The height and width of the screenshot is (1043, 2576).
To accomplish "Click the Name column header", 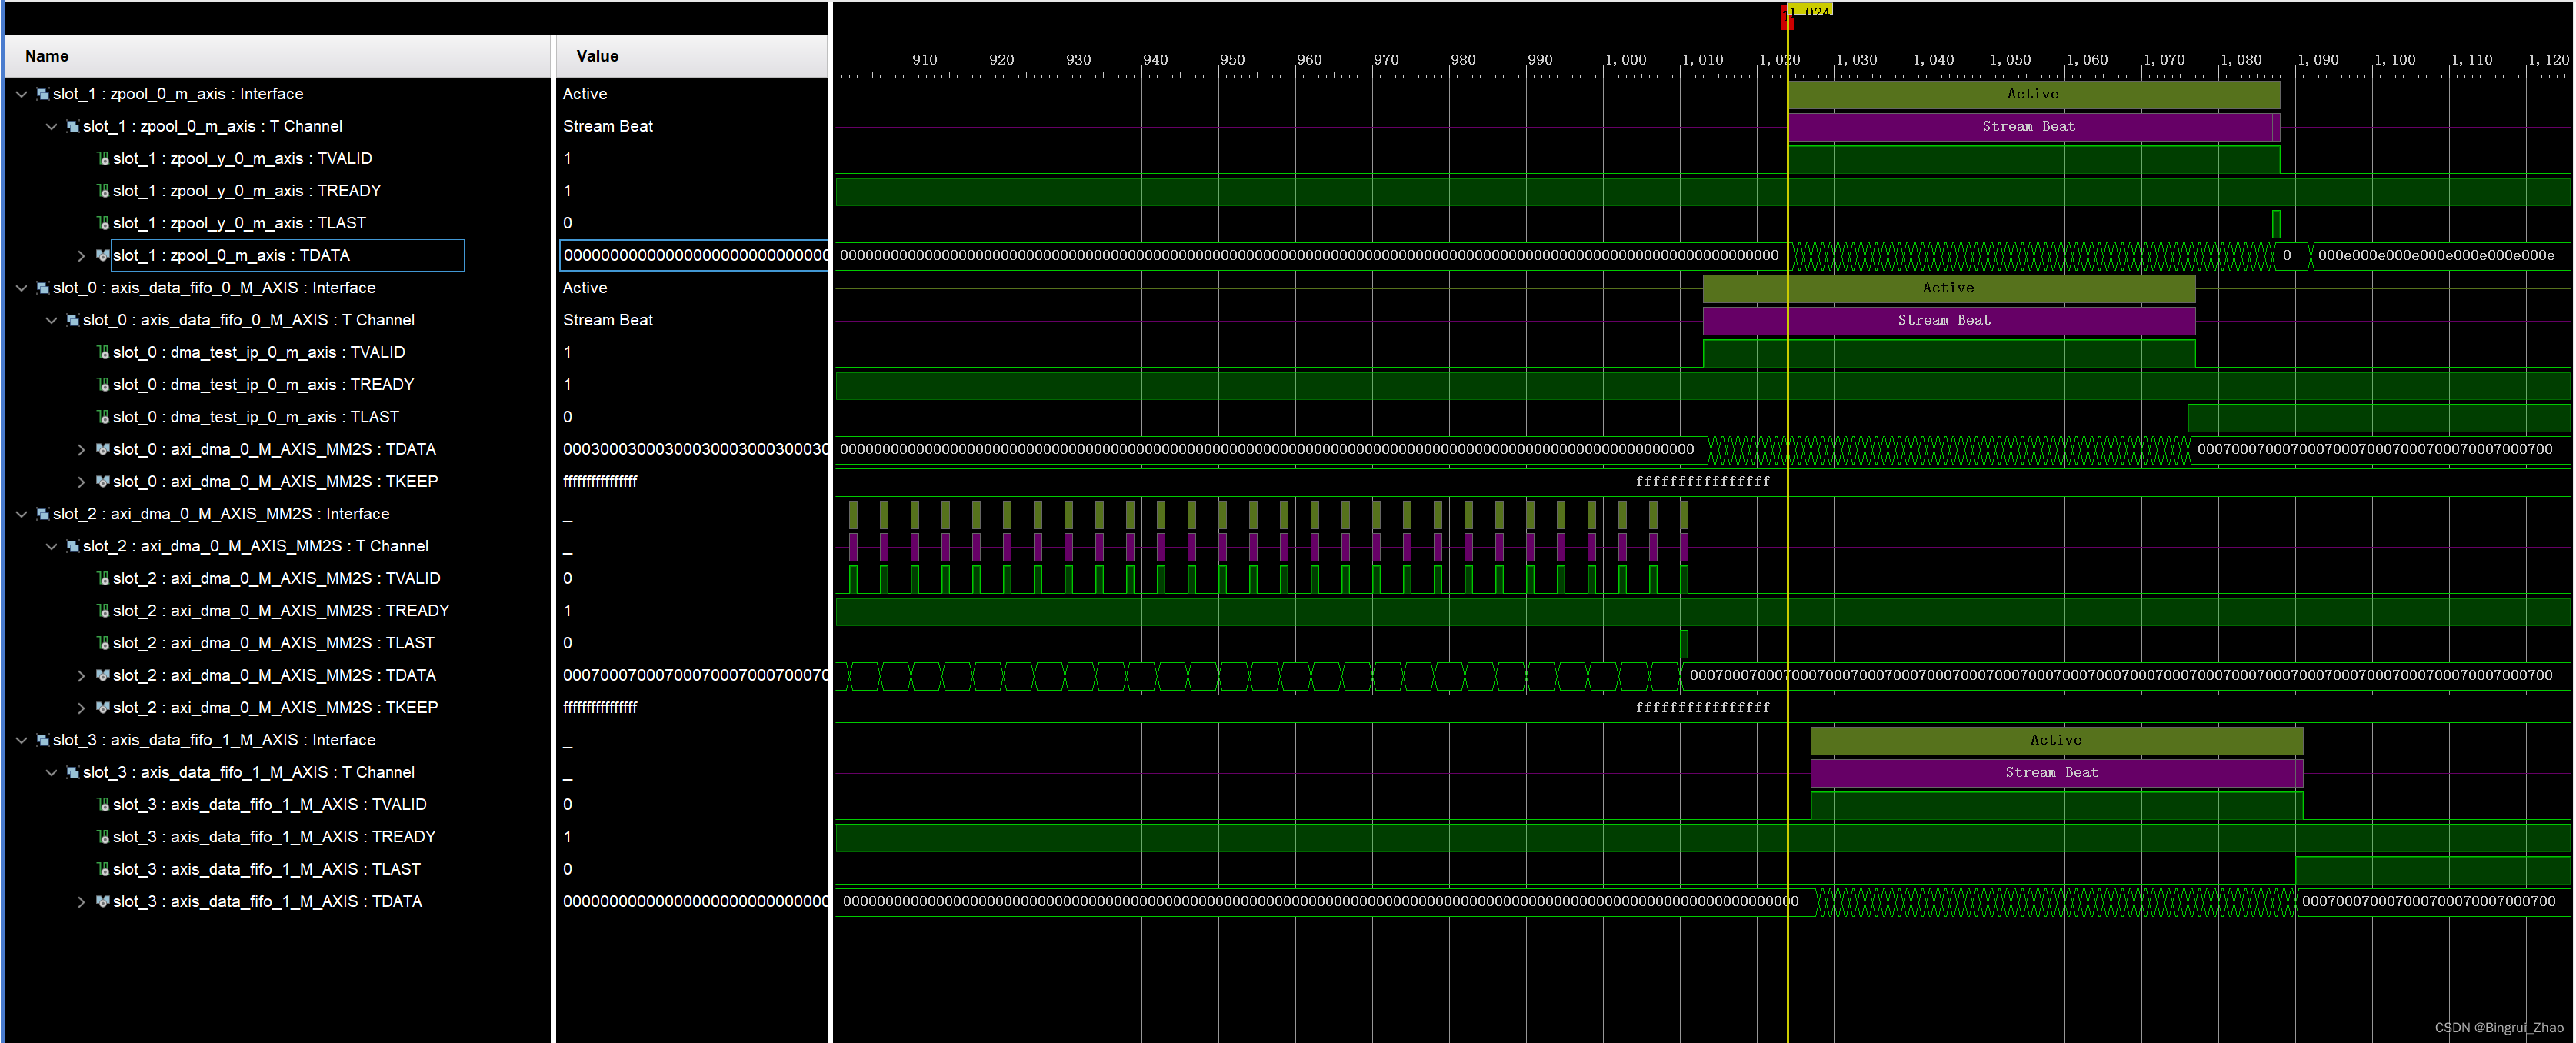I will pos(47,56).
